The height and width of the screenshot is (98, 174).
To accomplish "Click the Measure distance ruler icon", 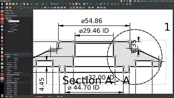I will pos(122,4).
